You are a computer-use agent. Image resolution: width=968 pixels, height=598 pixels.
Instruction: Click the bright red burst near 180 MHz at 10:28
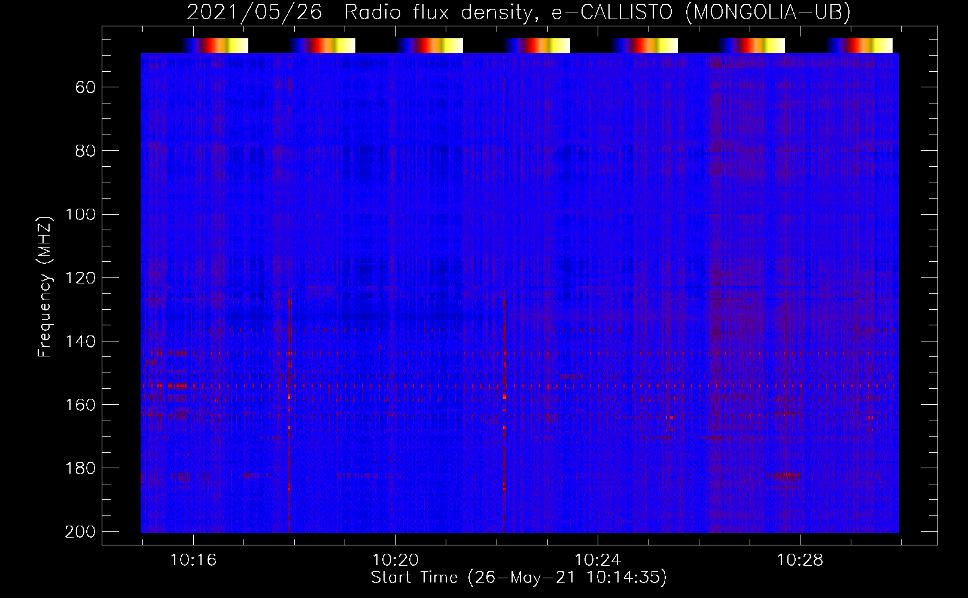[x=786, y=476]
